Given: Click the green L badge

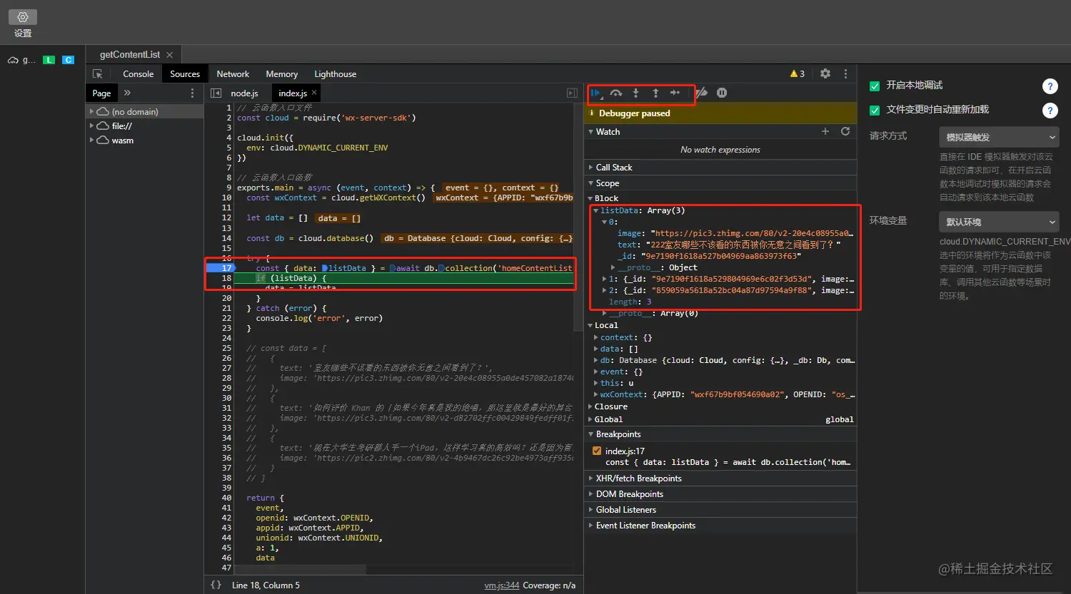Looking at the screenshot, I should [x=49, y=60].
